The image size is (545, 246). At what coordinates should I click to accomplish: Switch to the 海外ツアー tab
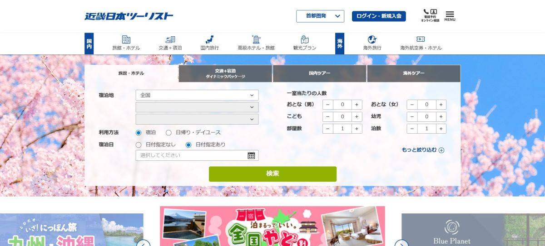click(x=414, y=73)
